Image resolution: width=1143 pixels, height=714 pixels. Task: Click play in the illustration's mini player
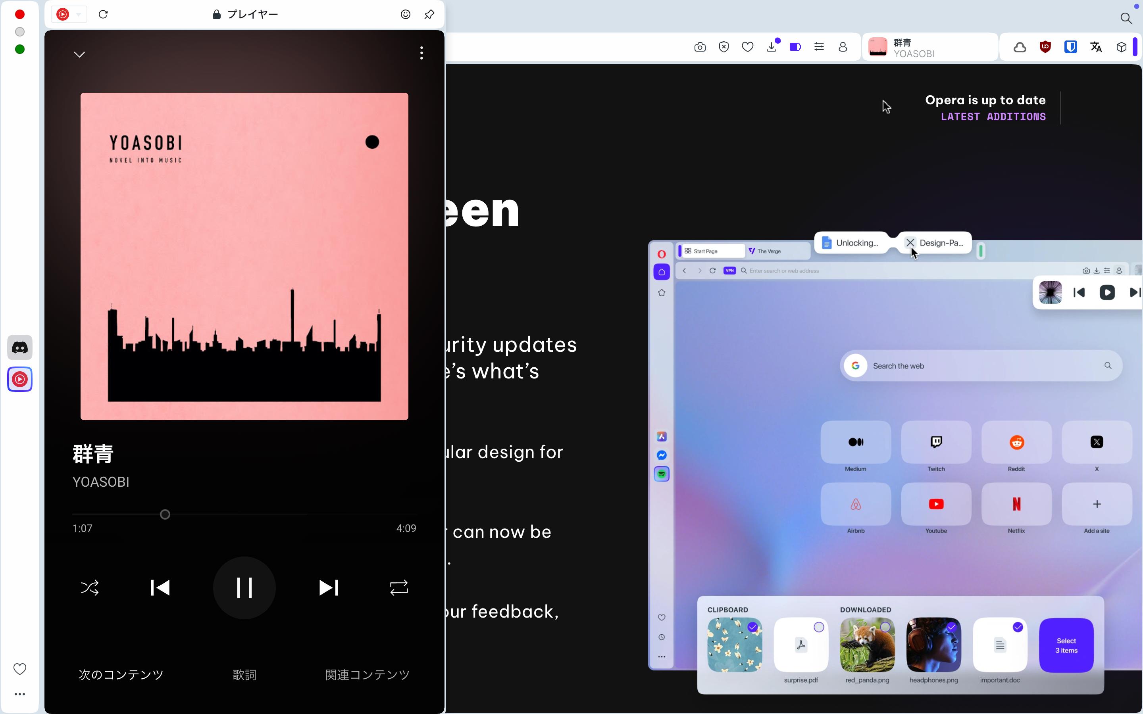[1107, 292]
